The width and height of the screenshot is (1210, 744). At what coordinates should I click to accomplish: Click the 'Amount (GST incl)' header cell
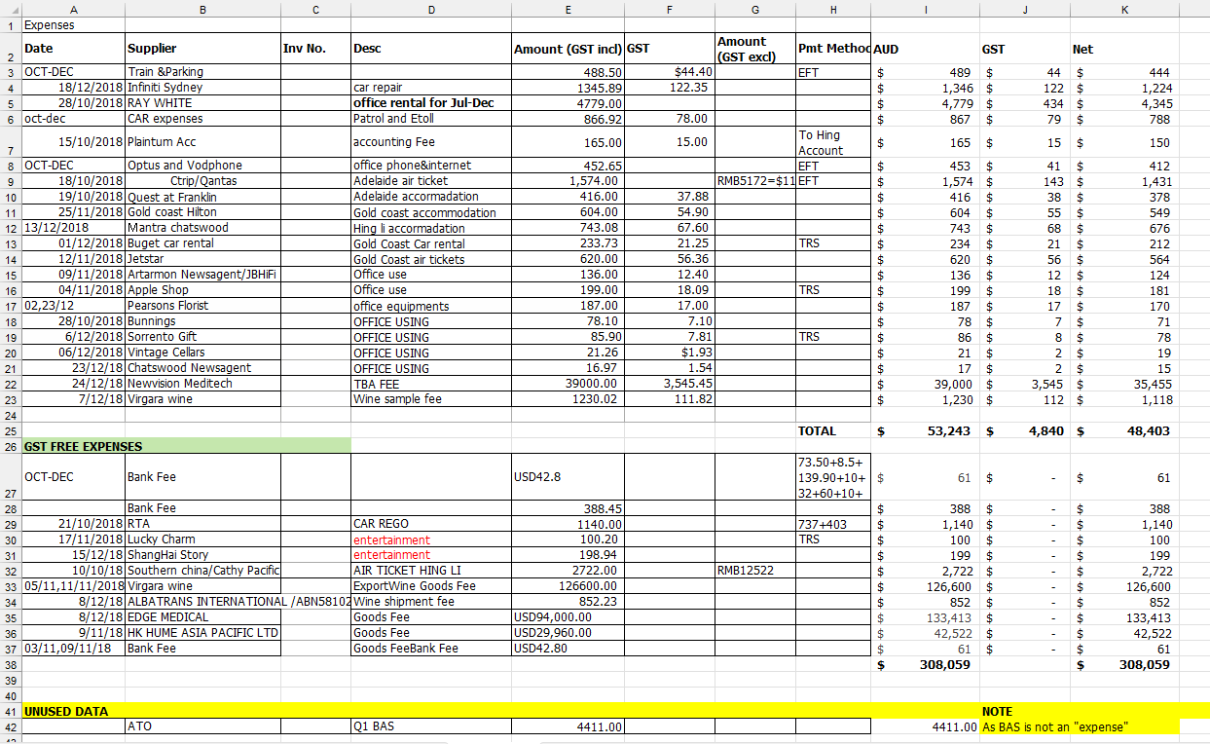568,49
